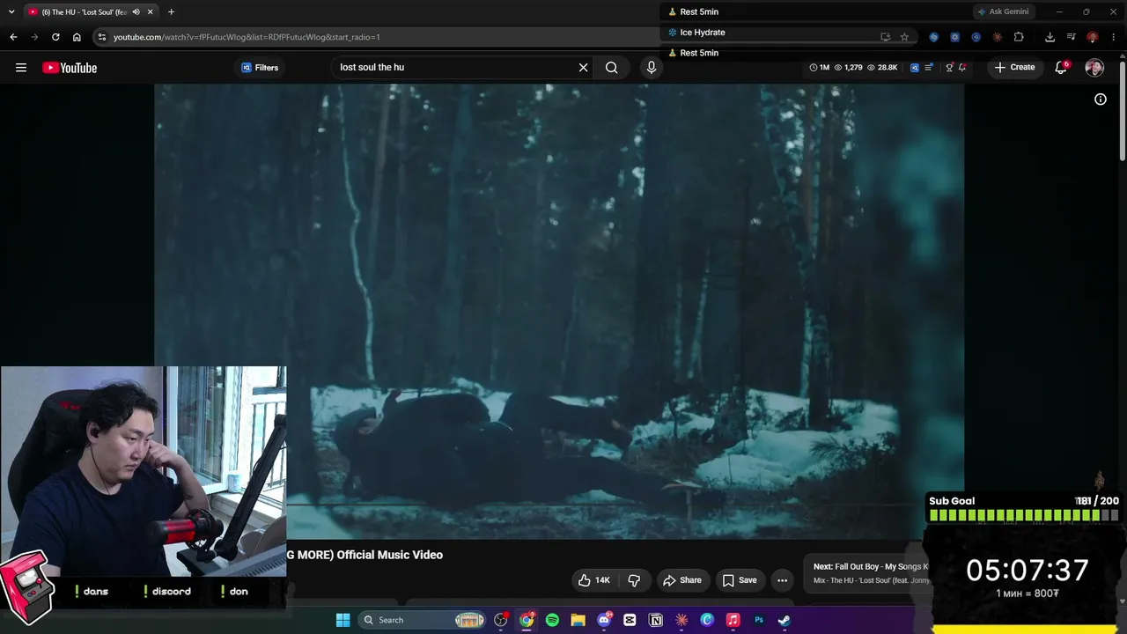This screenshot has width=1127, height=634.
Task: Switch to Chrome on the taskbar
Action: coord(527,620)
